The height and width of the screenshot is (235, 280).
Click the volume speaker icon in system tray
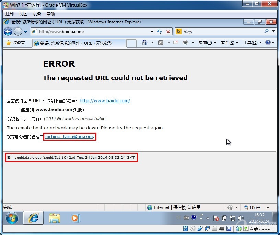241,218
